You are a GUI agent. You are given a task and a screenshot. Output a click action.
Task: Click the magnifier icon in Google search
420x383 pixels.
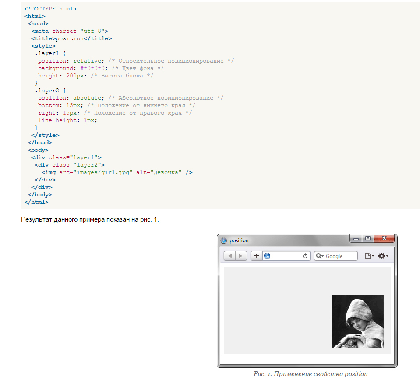[319, 256]
